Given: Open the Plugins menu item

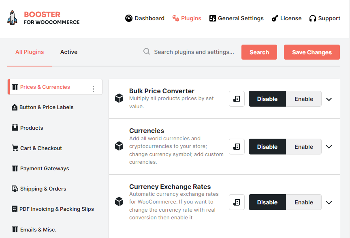Looking at the screenshot, I should 187,18.
